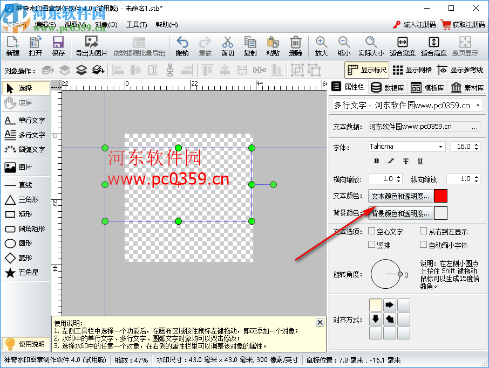
Task: Apply bold formatting to the text
Action: (376, 161)
